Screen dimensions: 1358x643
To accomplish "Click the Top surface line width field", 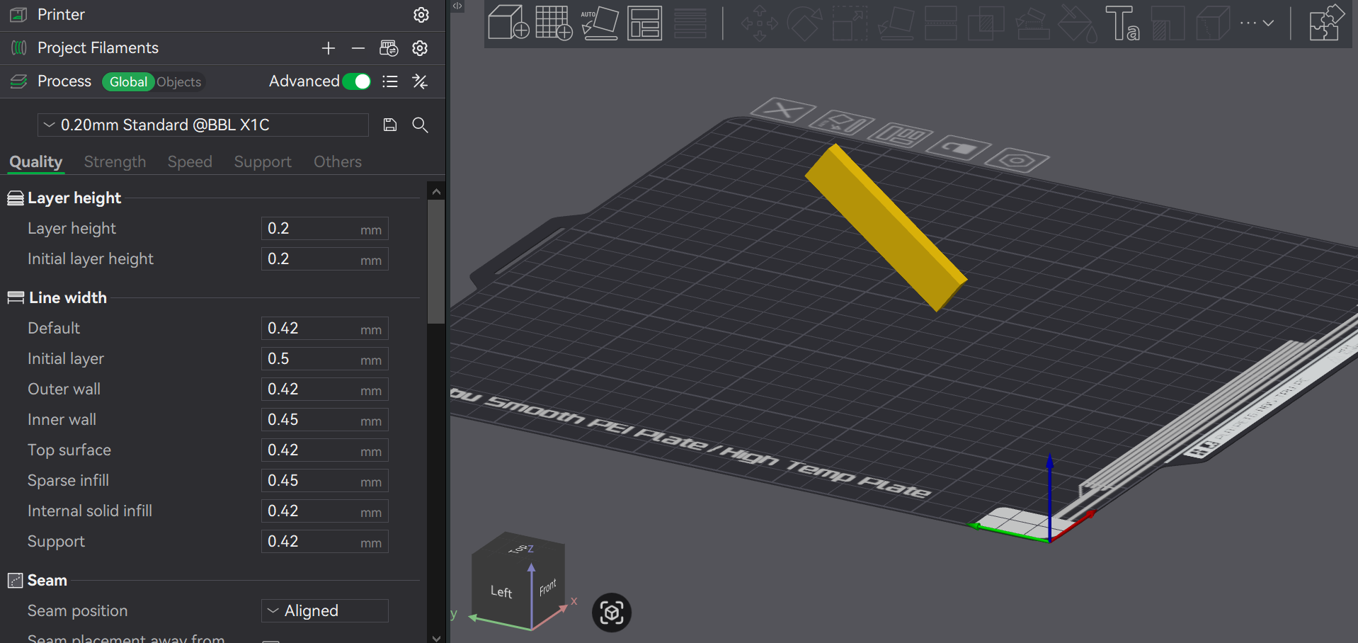I will [x=325, y=450].
